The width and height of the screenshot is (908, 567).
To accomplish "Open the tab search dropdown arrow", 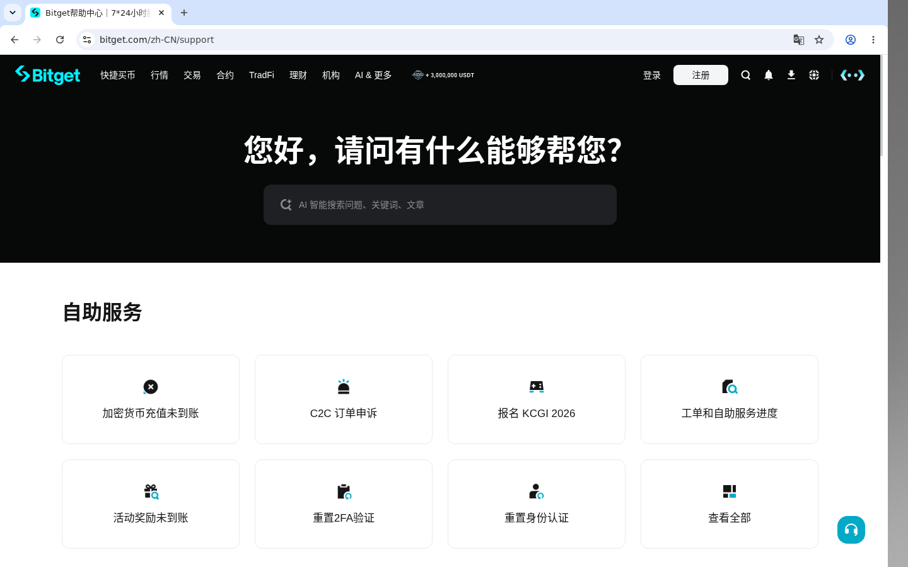I will click(13, 13).
